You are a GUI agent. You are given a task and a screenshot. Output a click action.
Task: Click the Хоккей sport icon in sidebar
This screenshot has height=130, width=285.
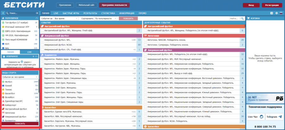coord(3,86)
